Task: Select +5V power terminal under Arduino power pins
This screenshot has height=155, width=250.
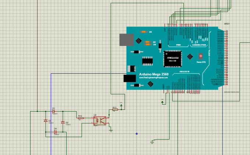Action: (162, 102)
